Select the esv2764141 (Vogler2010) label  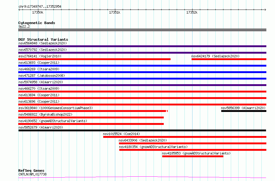[x=40, y=56]
